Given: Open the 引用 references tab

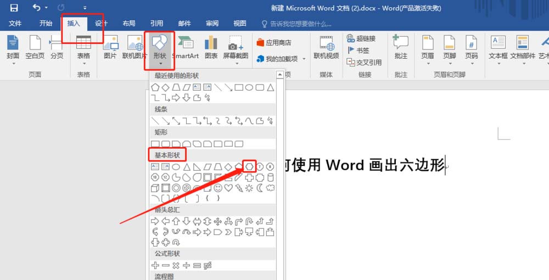Looking at the screenshot, I should [157, 24].
